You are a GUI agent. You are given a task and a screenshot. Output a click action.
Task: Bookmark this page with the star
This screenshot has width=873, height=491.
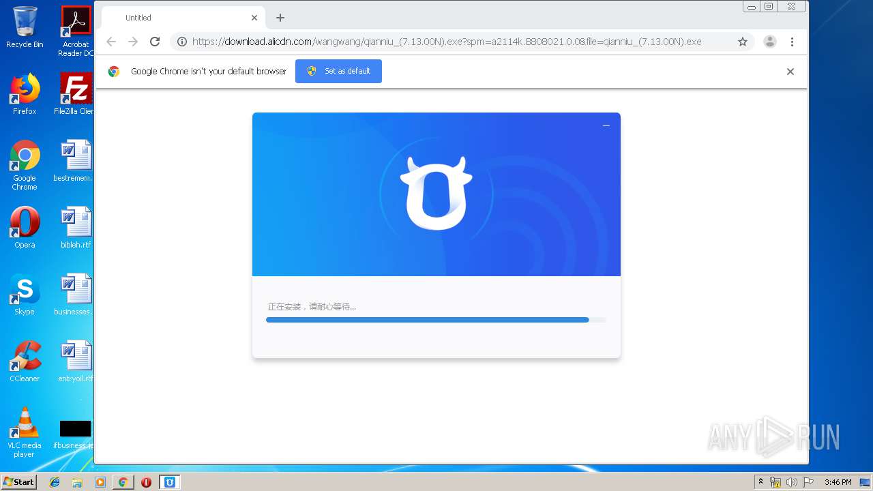(x=743, y=42)
